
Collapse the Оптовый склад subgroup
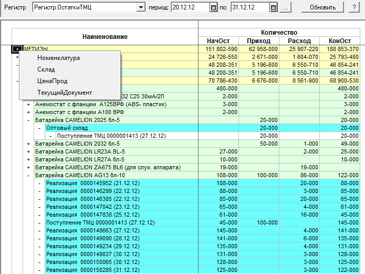tap(39, 128)
